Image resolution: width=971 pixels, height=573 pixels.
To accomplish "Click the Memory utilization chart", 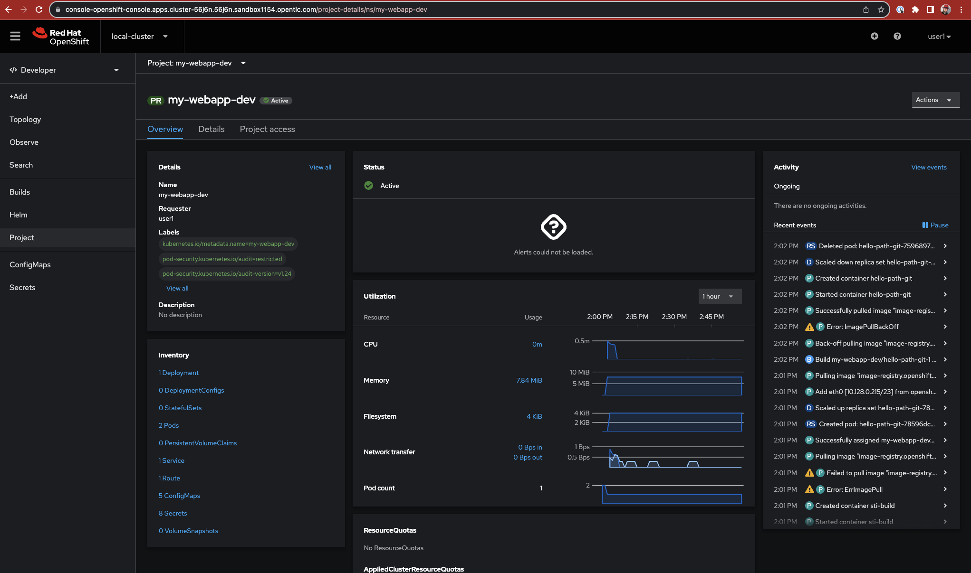I will 673,385.
